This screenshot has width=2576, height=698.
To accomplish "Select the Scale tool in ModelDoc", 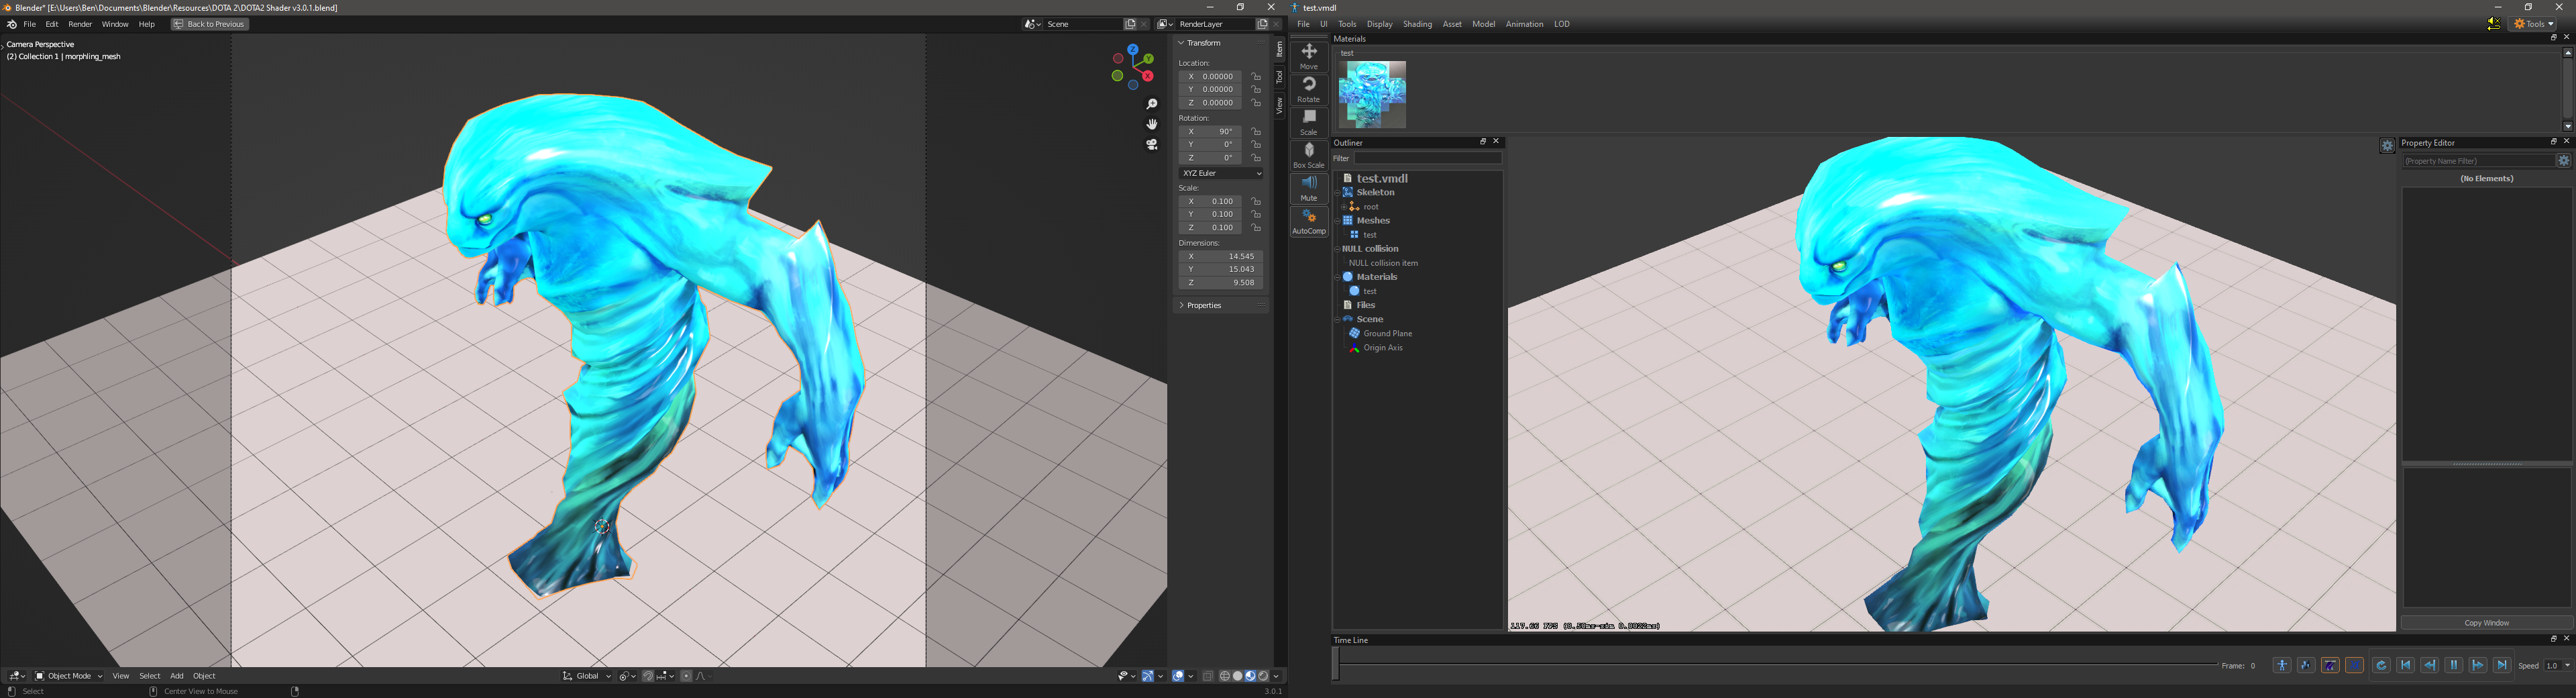I will pyautogui.click(x=1309, y=122).
